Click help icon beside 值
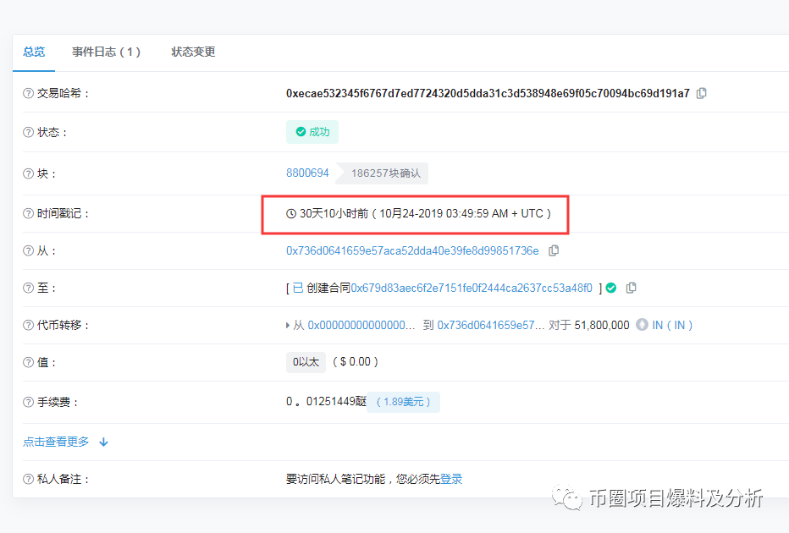789x533 pixels. pos(28,363)
